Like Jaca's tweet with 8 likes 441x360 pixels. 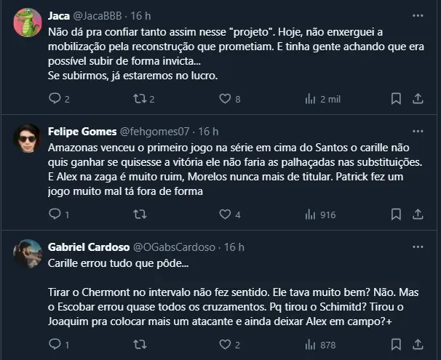point(226,98)
